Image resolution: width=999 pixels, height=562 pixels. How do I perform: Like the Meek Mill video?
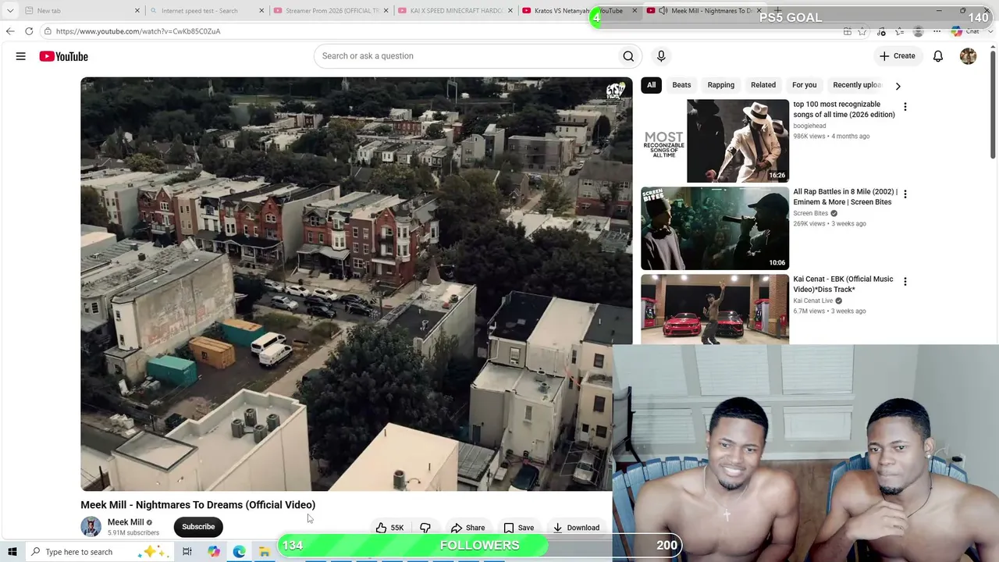coord(389,528)
